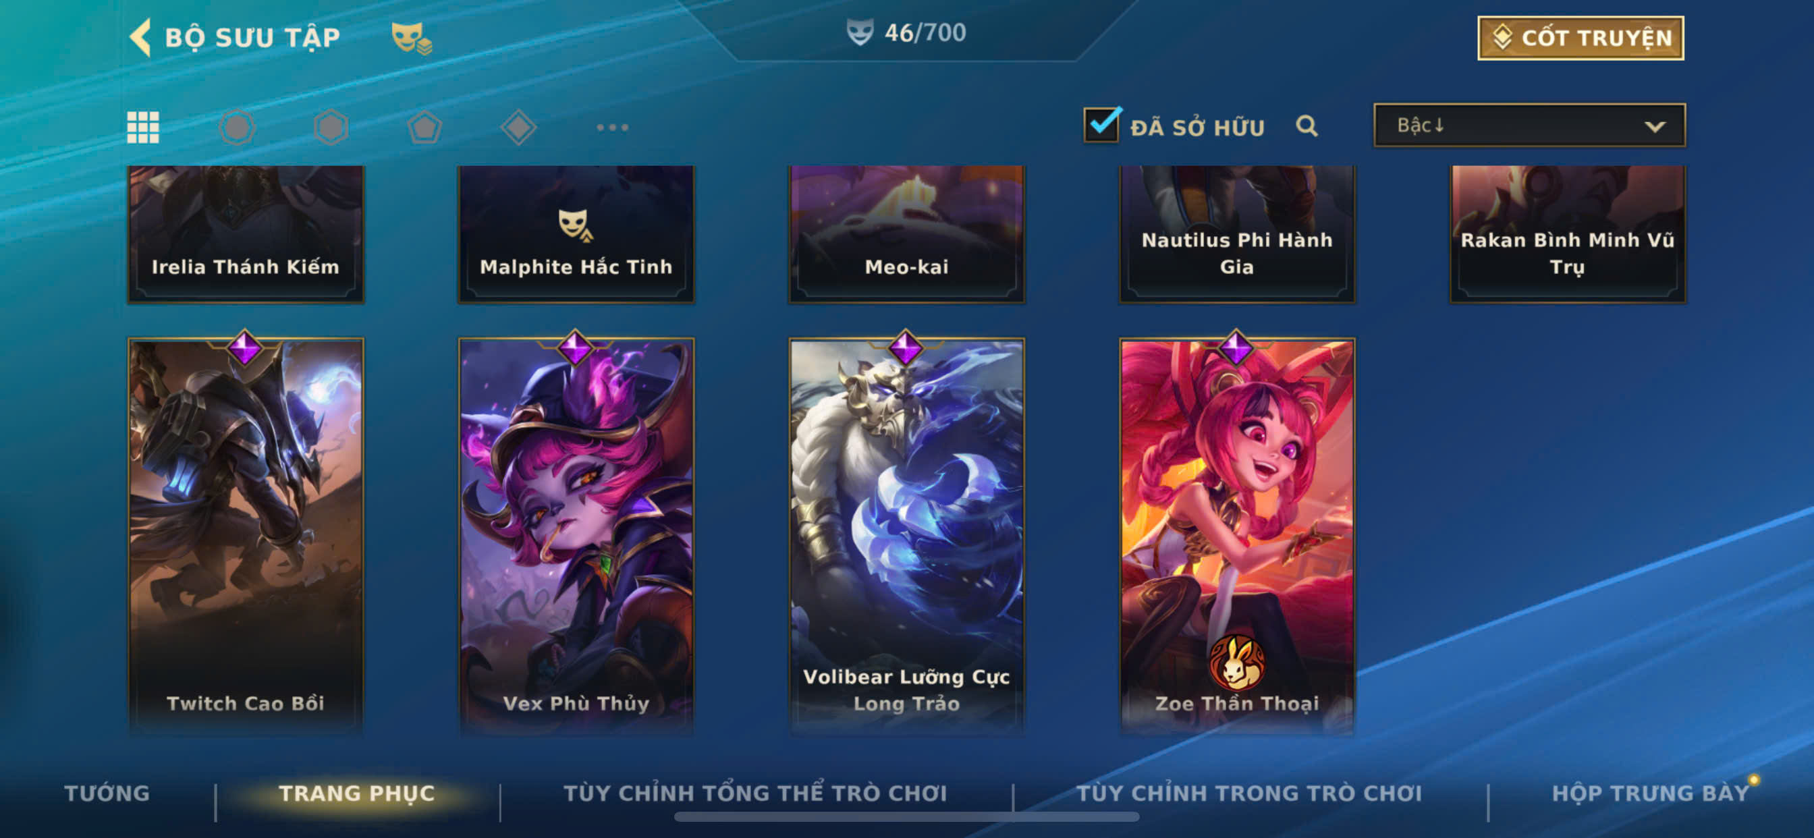Open the skin search magnifier
Image resolution: width=1814 pixels, height=838 pixels.
1307,126
